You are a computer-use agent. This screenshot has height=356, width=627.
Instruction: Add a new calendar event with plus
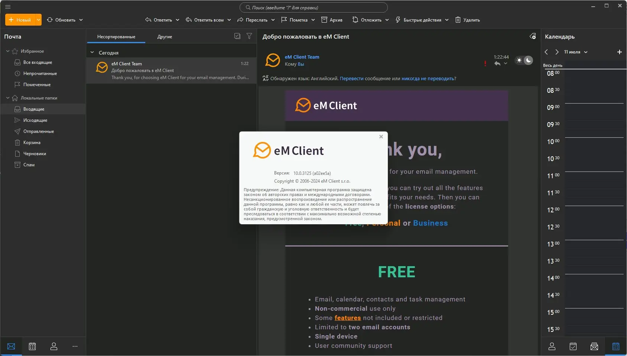click(x=619, y=52)
